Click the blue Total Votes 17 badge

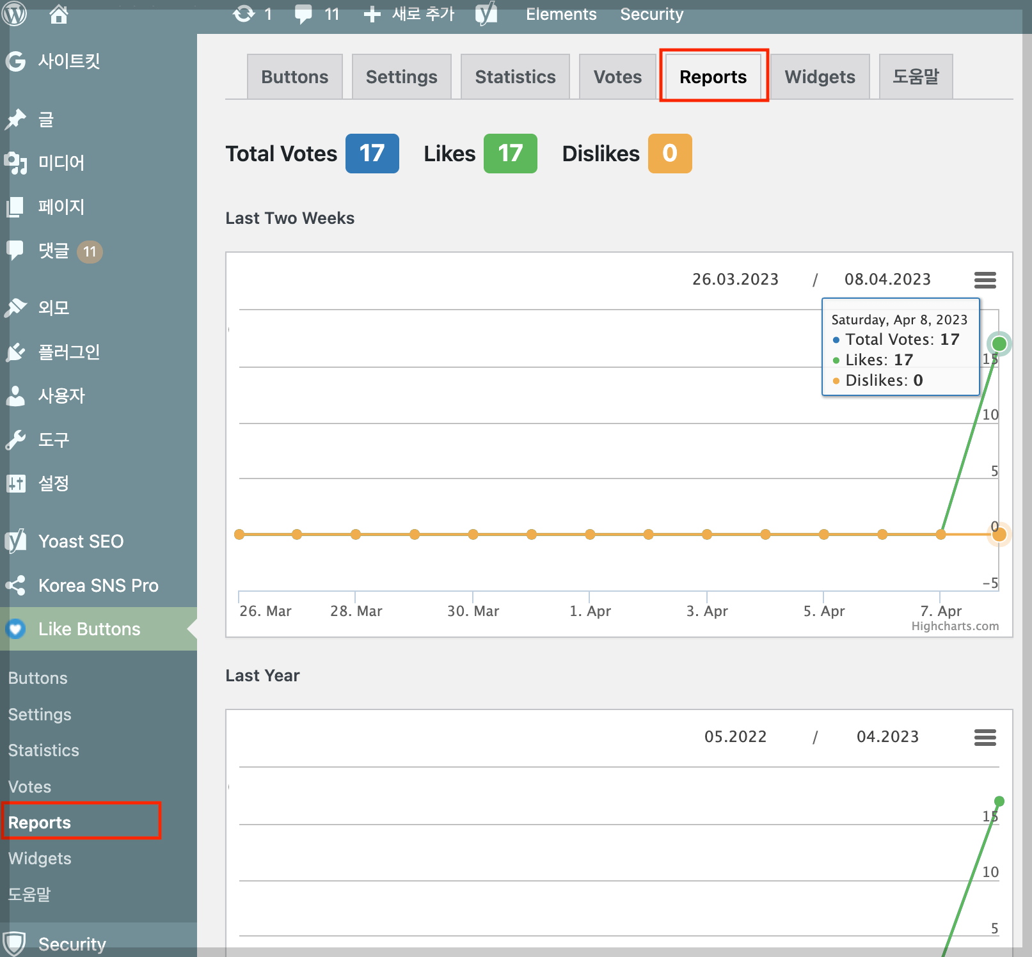click(372, 154)
